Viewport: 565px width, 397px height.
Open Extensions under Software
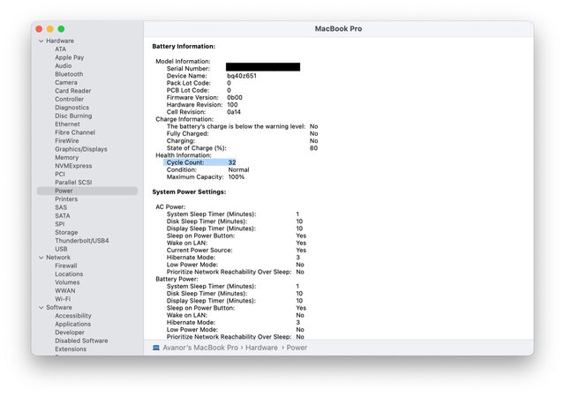(x=71, y=349)
